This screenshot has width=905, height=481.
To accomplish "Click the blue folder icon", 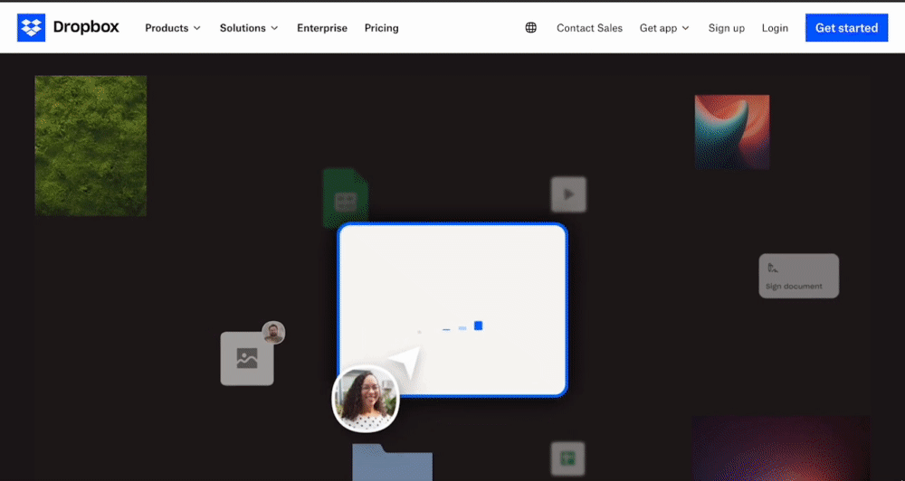I will tap(393, 462).
